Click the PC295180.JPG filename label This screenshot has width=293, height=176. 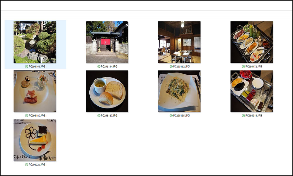(37, 116)
